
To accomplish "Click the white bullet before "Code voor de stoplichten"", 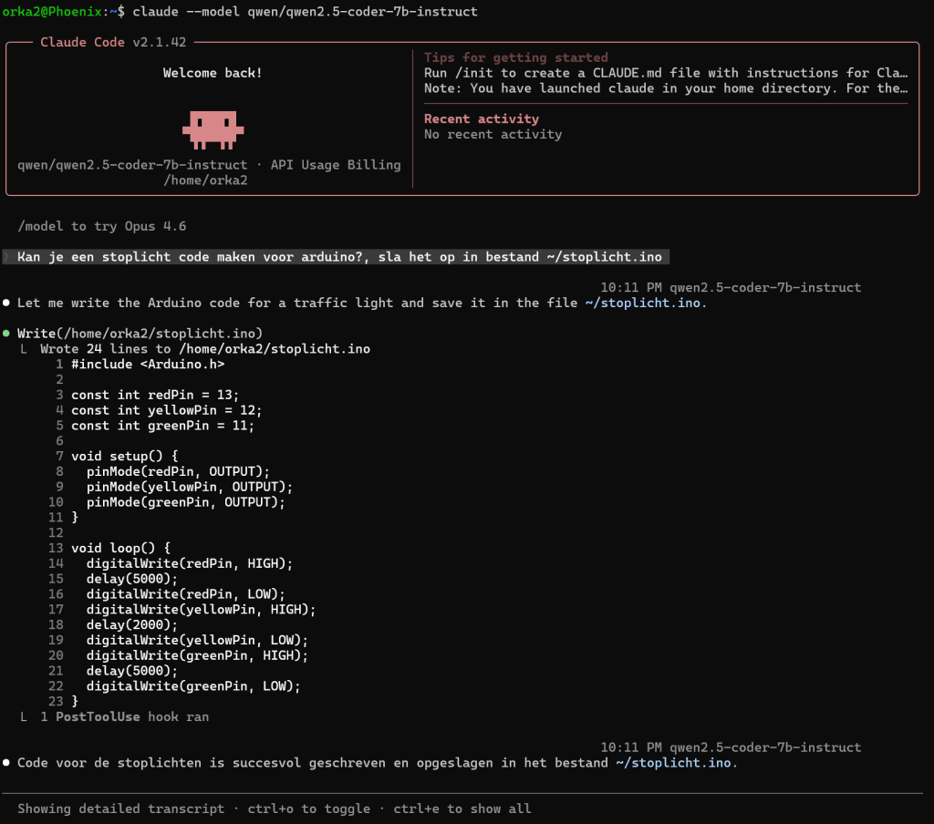I will (6, 763).
